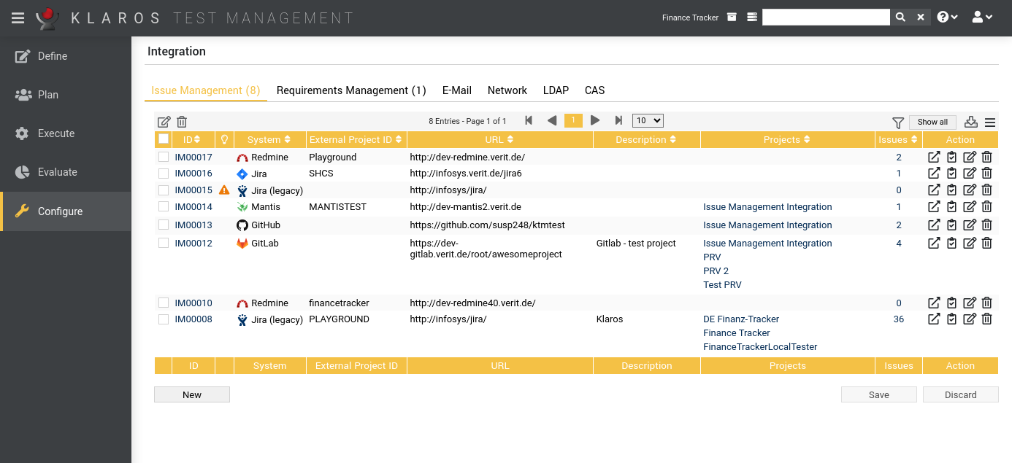Expand the help menu chevron
Image resolution: width=1012 pixels, height=463 pixels.
point(947,16)
